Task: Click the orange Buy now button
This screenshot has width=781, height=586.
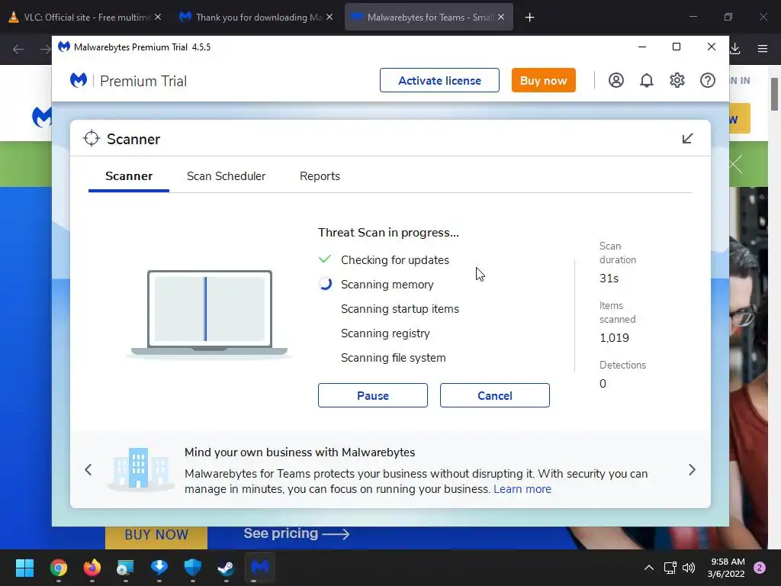Action: (x=543, y=80)
